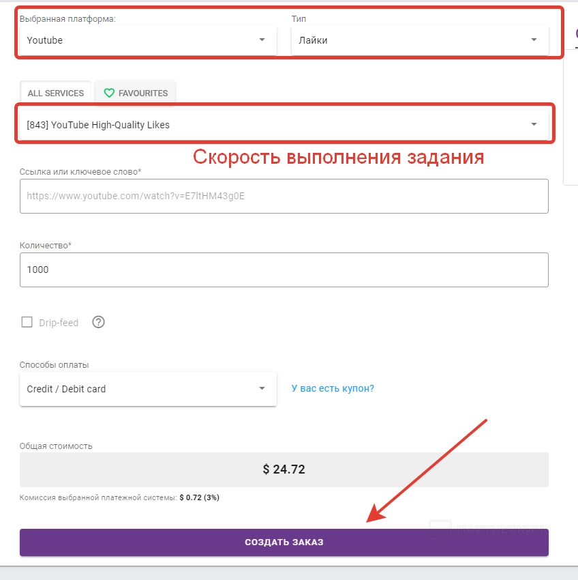Switch to the FAVOURITES tab
The height and width of the screenshot is (580, 578).
[136, 93]
